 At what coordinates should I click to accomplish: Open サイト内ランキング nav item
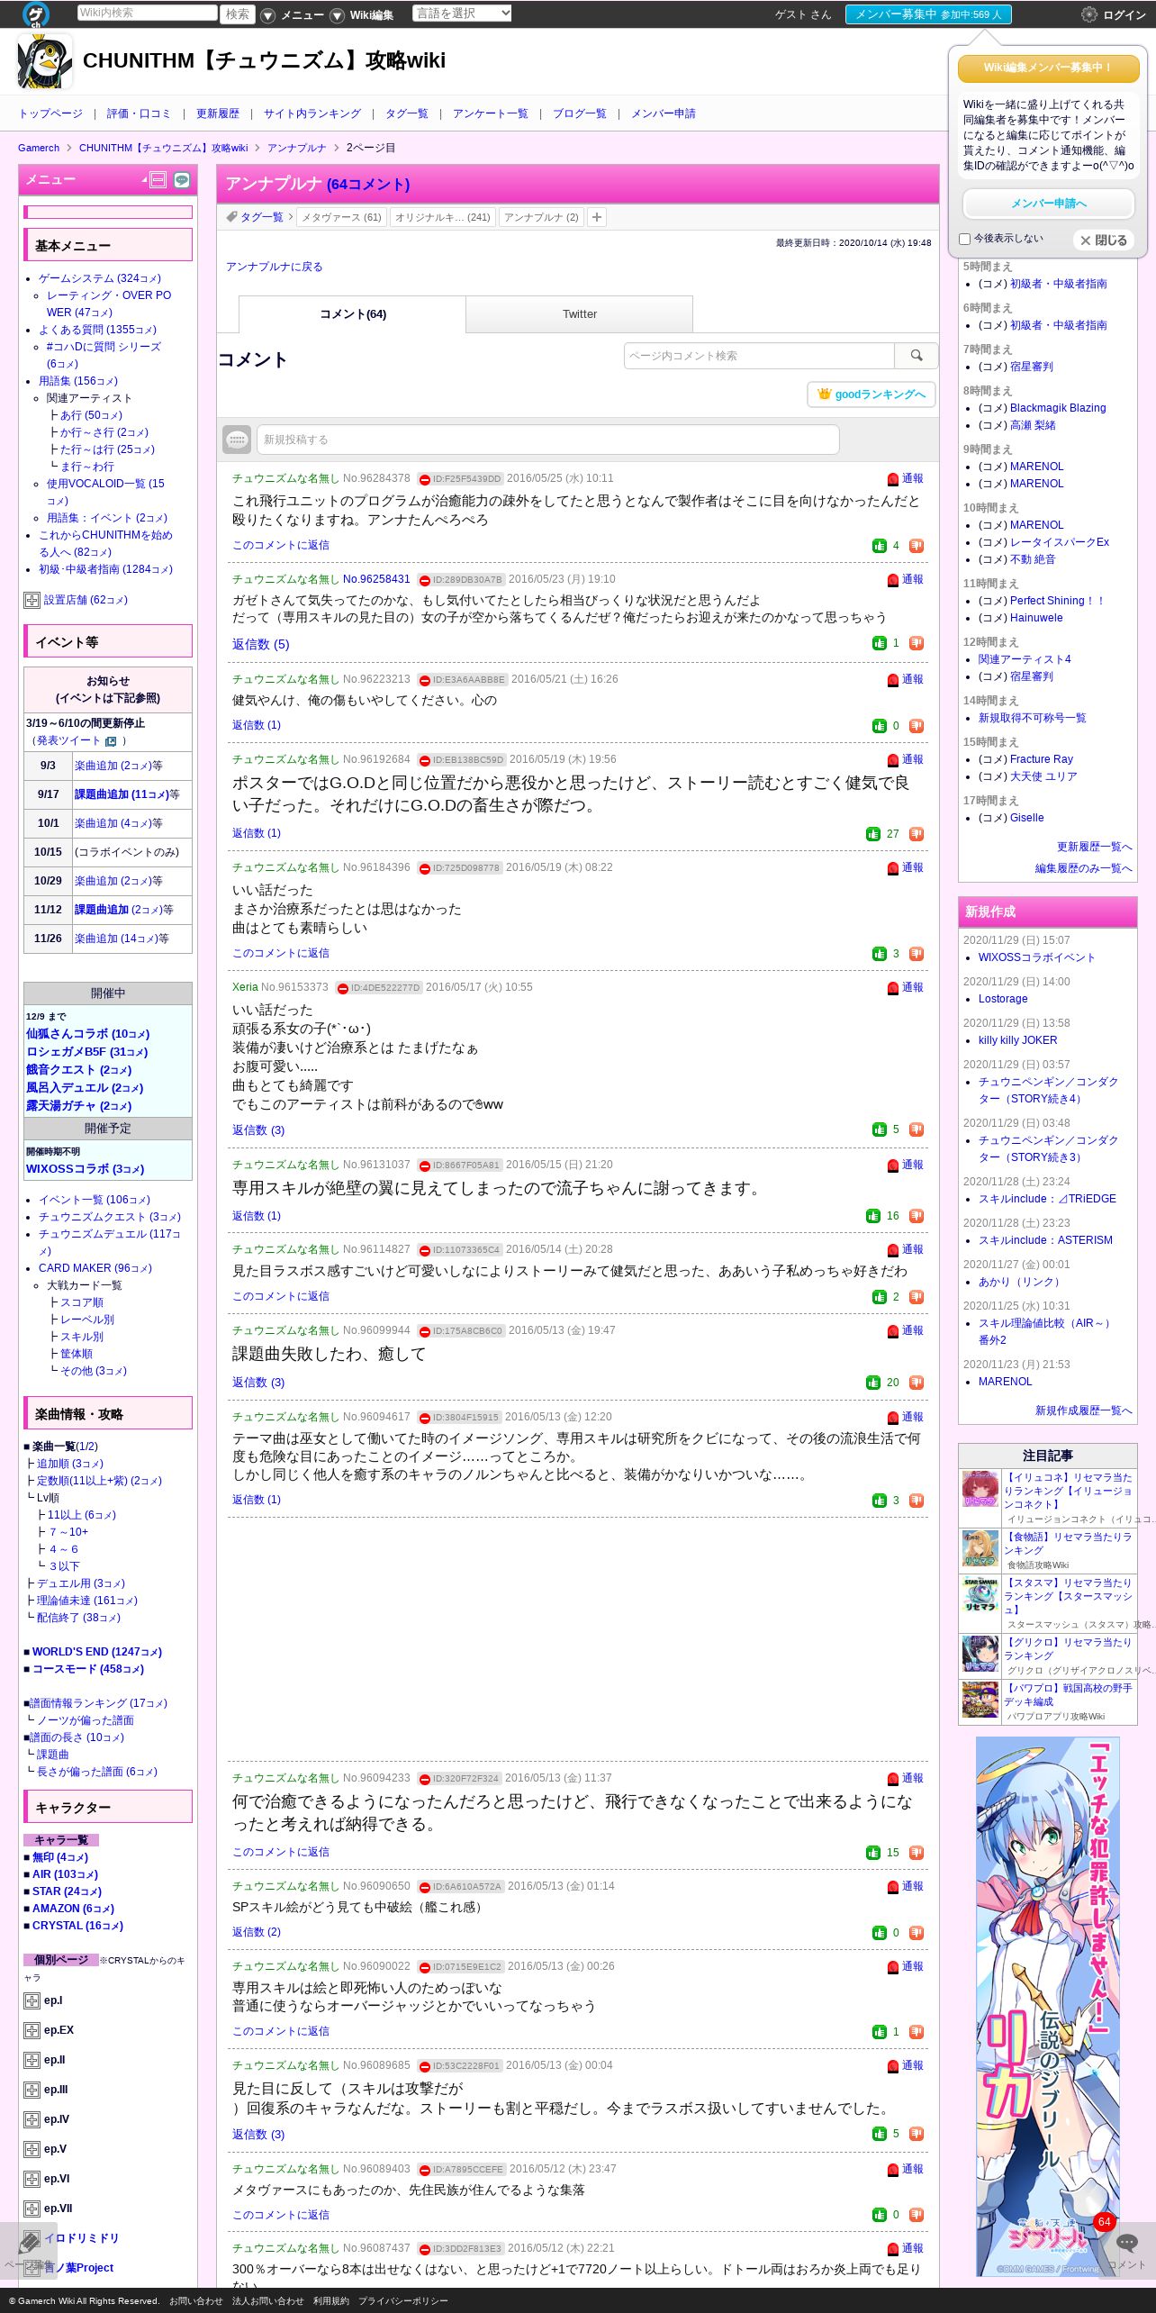point(312,113)
